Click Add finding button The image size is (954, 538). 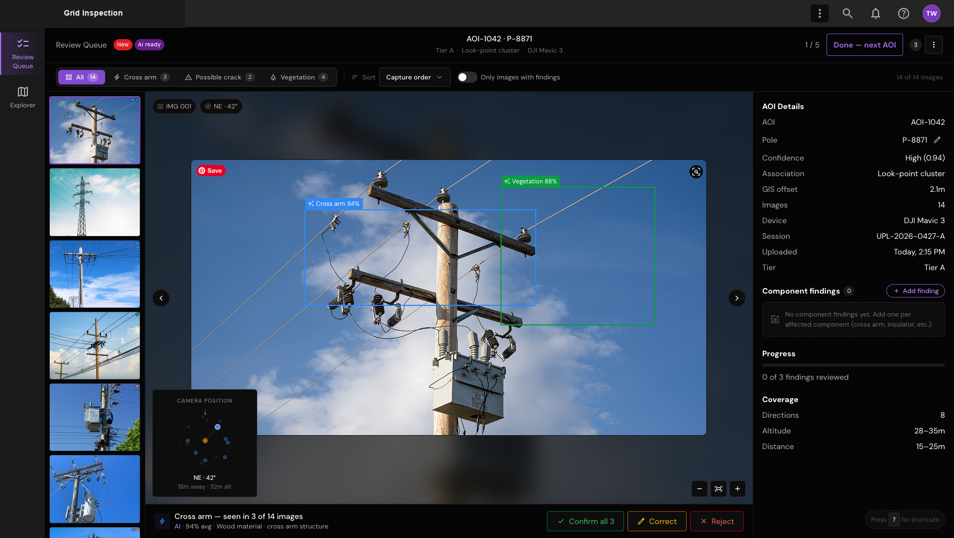click(915, 291)
